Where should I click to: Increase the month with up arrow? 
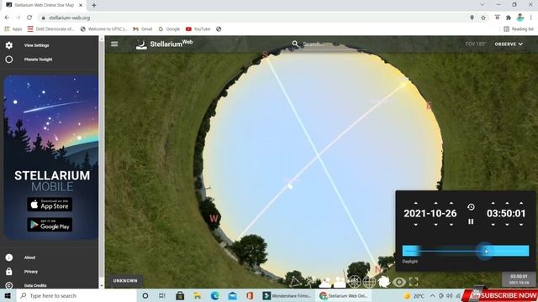tap(435, 203)
